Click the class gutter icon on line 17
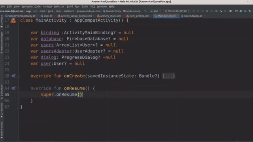253x142 pixels. [x=13, y=21]
